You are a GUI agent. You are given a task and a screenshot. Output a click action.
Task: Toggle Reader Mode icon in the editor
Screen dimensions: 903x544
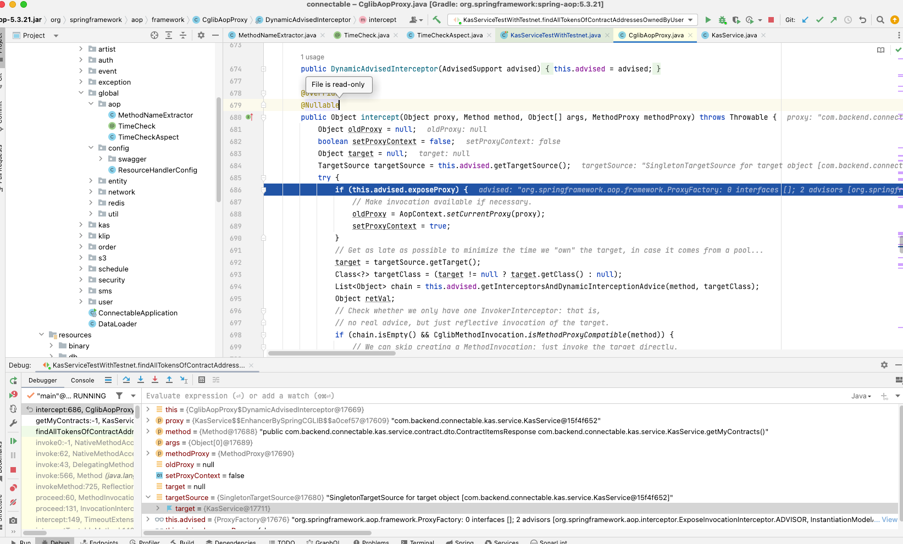[880, 50]
